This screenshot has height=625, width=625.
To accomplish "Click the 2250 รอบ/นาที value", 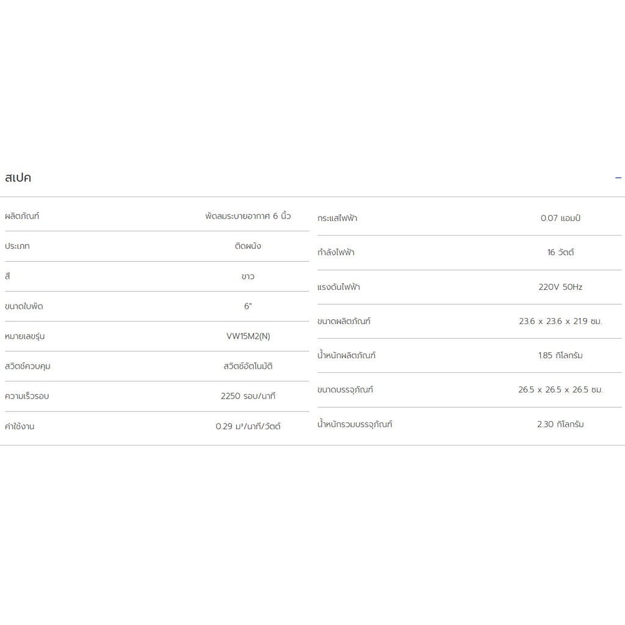I will (248, 396).
